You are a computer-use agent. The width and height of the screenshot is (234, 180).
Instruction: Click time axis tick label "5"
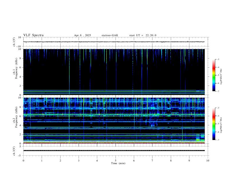coord(116,161)
